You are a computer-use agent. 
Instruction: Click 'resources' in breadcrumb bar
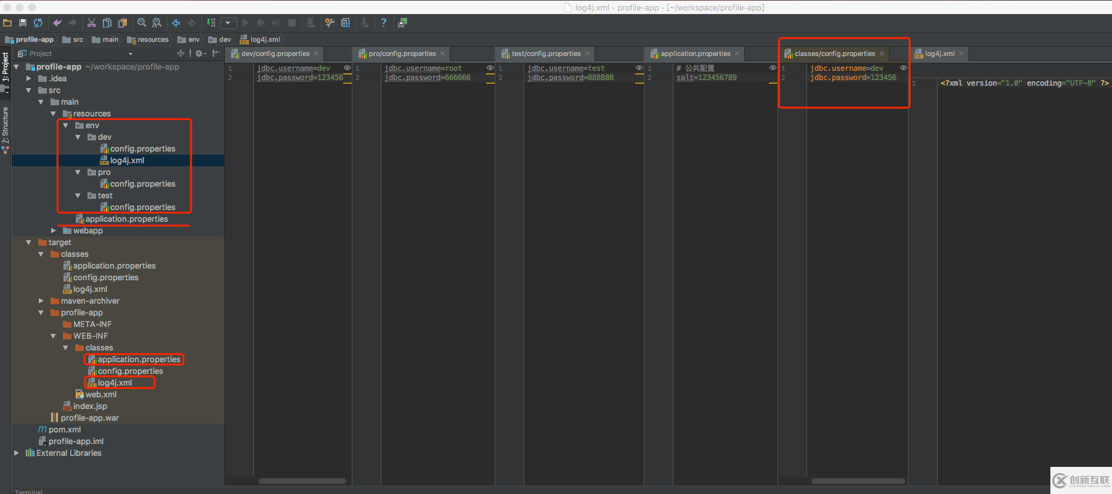click(x=148, y=39)
